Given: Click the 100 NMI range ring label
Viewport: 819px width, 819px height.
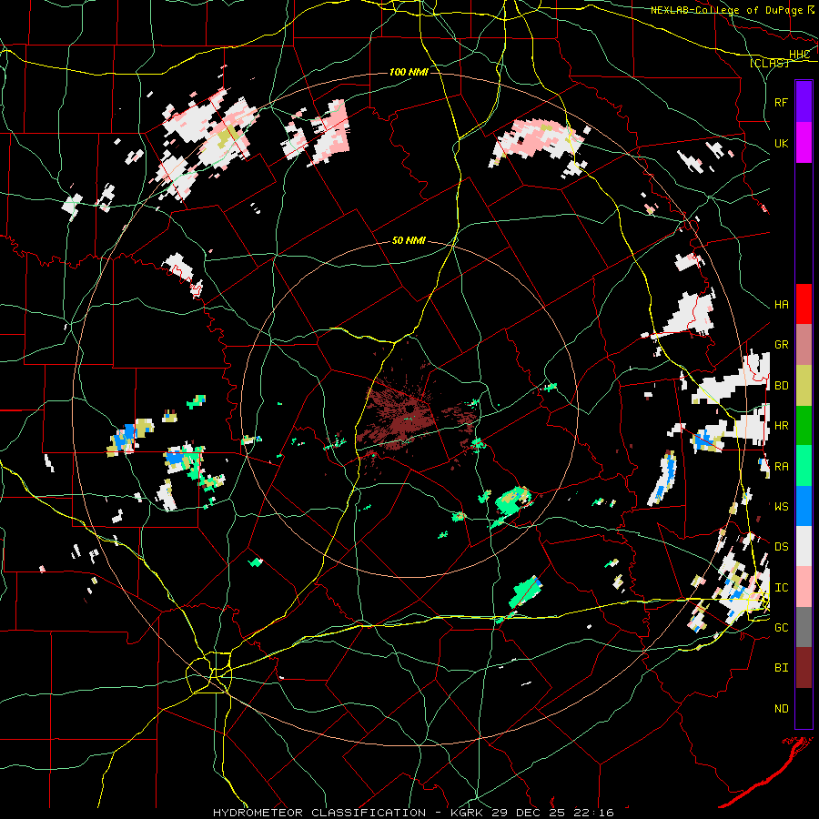Looking at the screenshot, I should (x=409, y=72).
